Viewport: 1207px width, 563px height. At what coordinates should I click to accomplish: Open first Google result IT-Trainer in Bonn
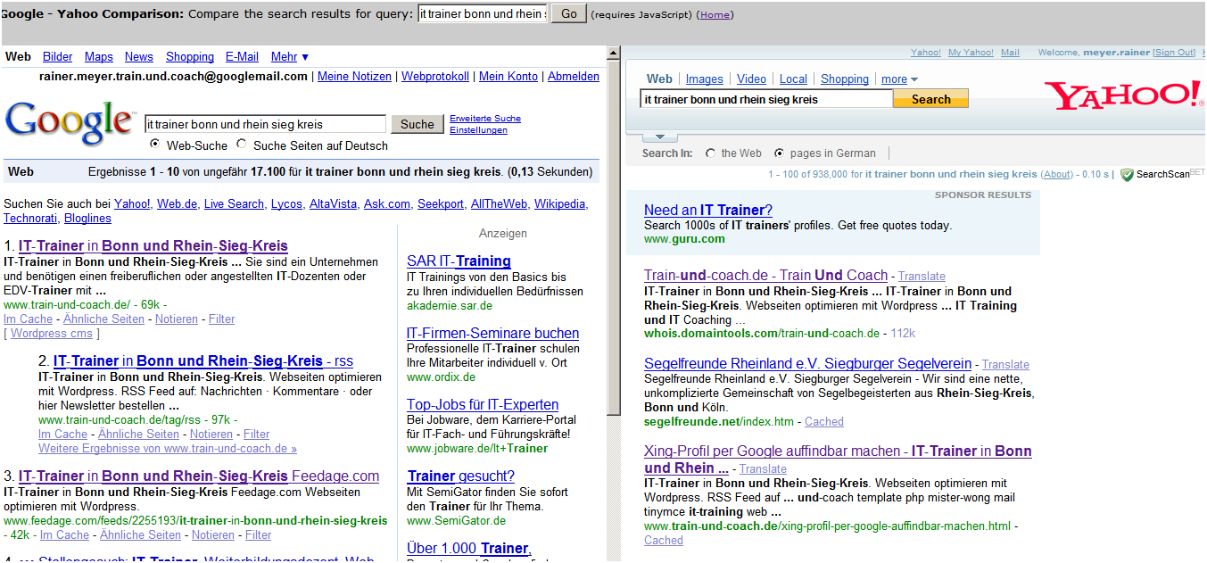pos(153,245)
